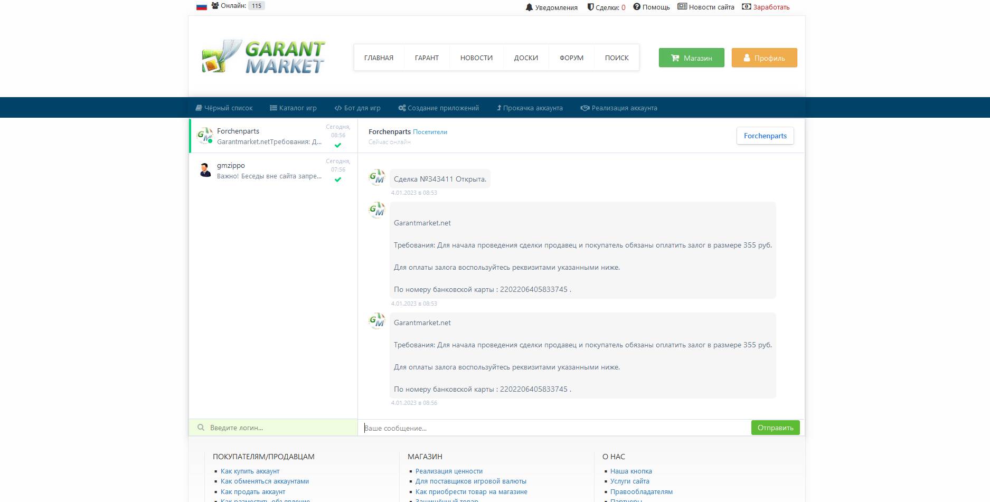Go to ГЛАВНАЯ menu item
Viewport: 990px width, 502px height.
click(379, 58)
